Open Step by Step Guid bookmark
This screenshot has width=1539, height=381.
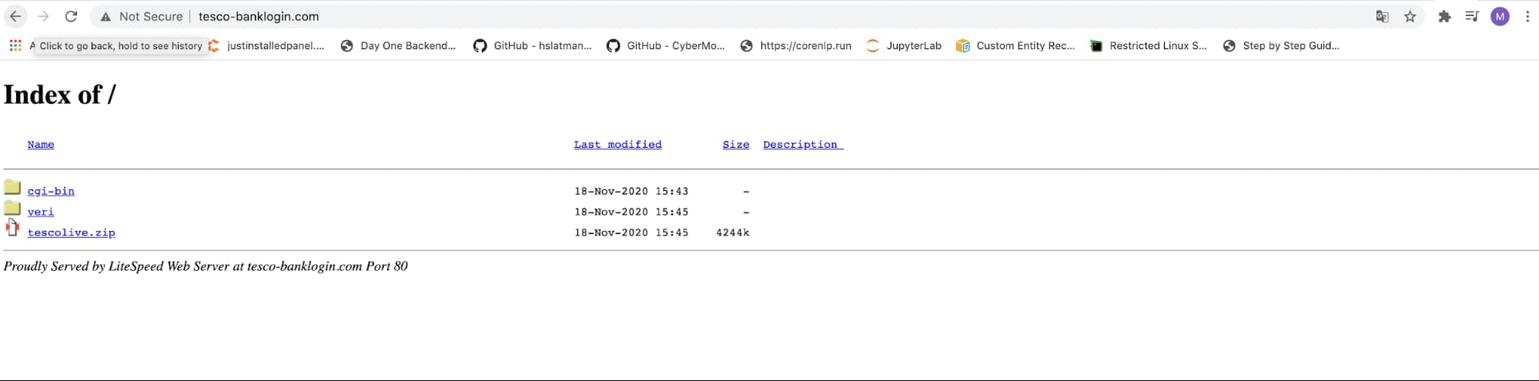click(x=1281, y=45)
